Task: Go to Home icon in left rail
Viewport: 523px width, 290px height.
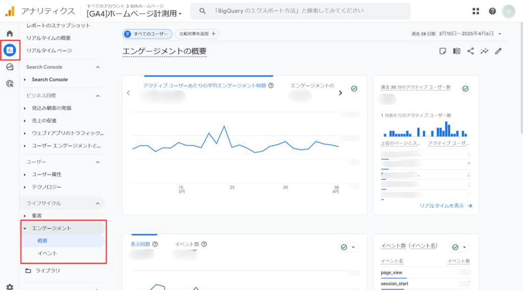Action: point(10,33)
